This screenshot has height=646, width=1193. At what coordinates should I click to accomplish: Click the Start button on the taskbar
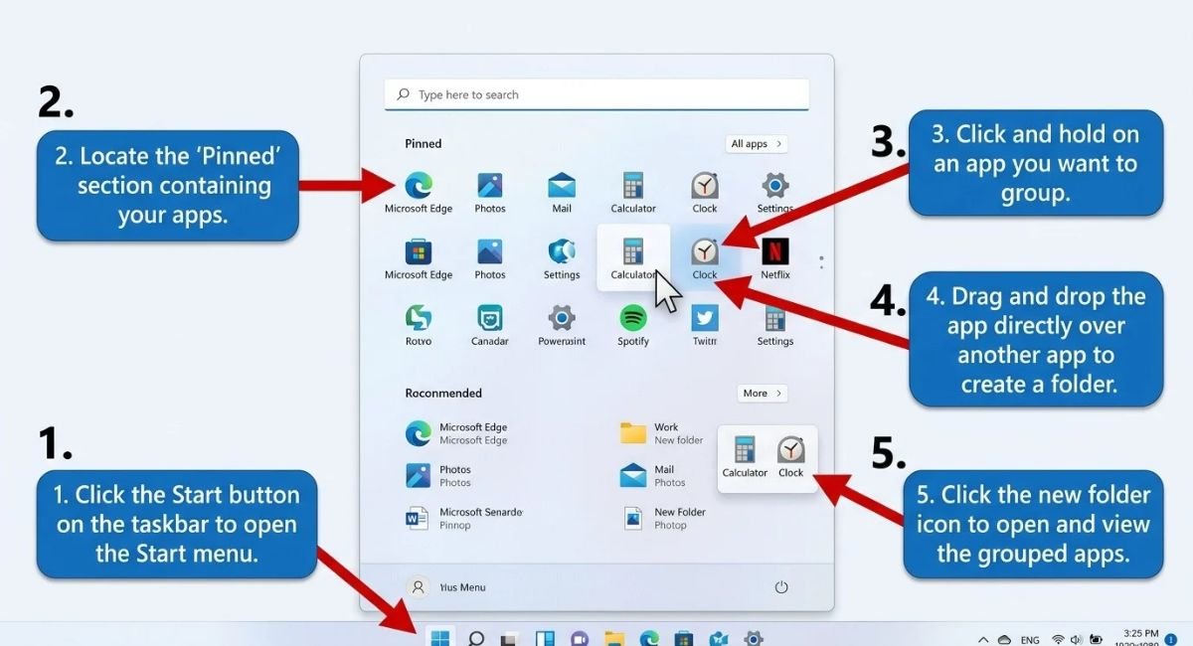coord(440,638)
